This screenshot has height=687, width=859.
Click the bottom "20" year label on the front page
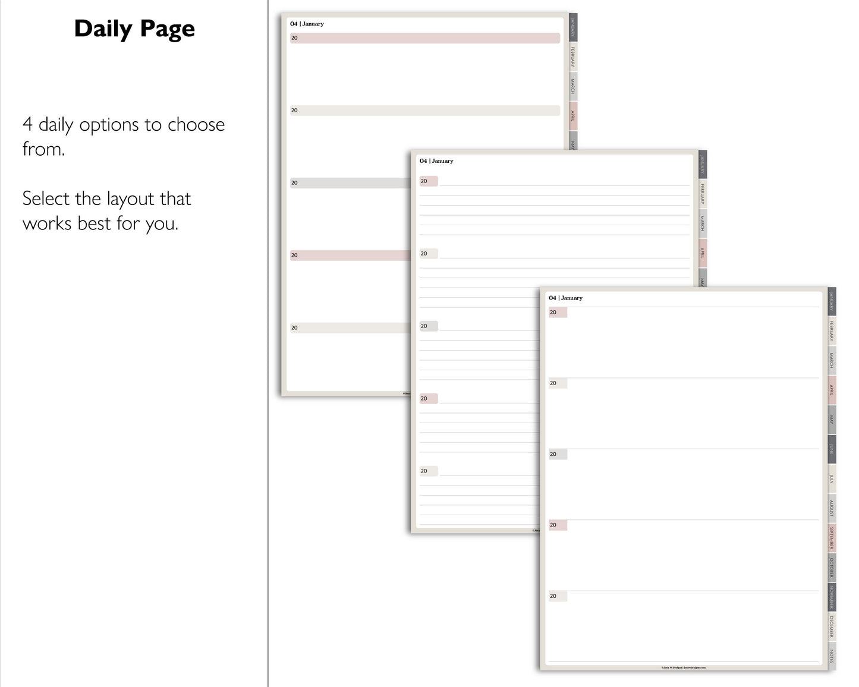pos(558,596)
